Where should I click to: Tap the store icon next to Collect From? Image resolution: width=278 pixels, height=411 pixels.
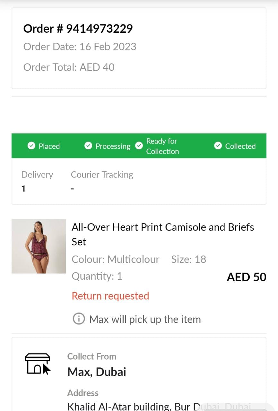[x=38, y=363]
